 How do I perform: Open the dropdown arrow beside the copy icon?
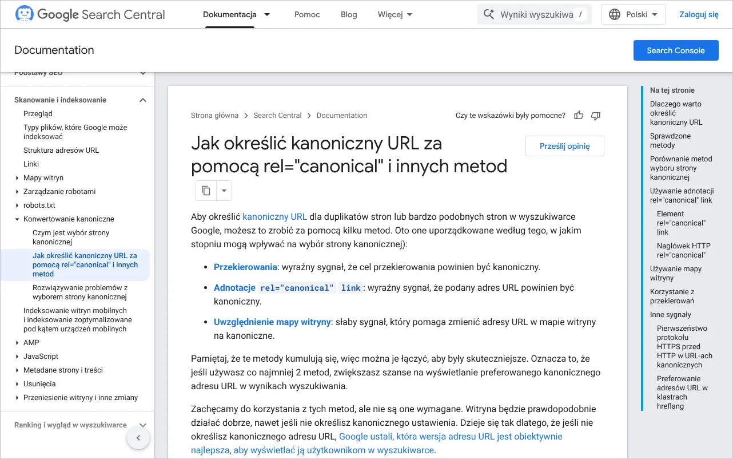click(x=224, y=191)
